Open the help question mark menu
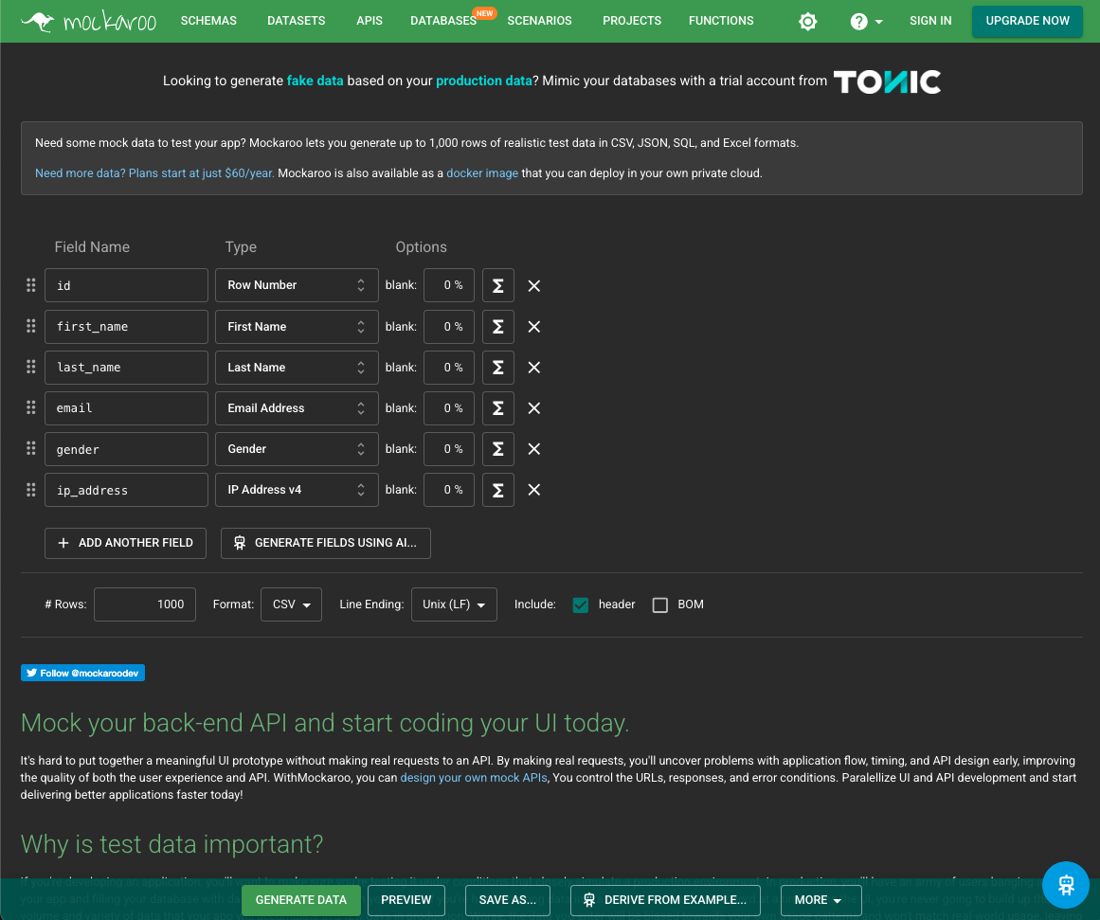The height and width of the screenshot is (920, 1100). click(x=865, y=21)
